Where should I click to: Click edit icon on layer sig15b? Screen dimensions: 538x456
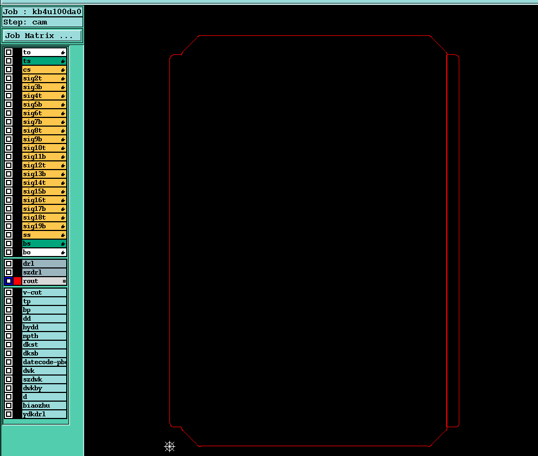pyautogui.click(x=63, y=191)
